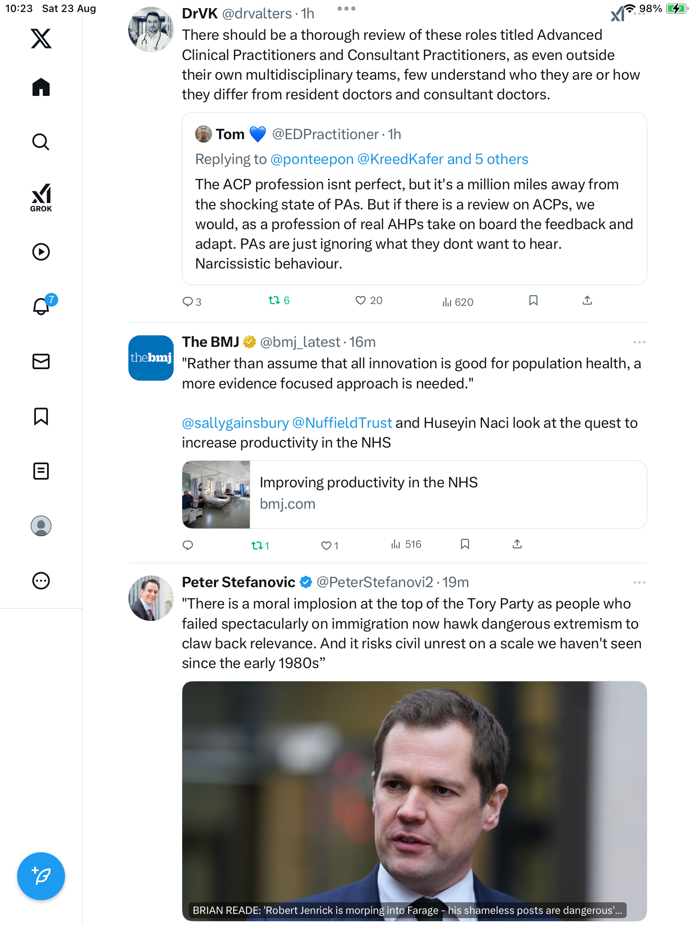Screen dimensions: 693x925
Task: Open @NuffieldTrust mention link
Action: click(x=342, y=423)
